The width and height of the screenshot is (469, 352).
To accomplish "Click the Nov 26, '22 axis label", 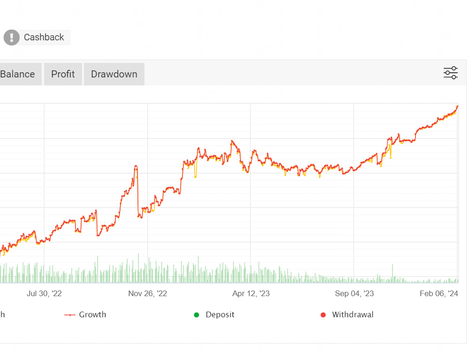I will point(147,293).
